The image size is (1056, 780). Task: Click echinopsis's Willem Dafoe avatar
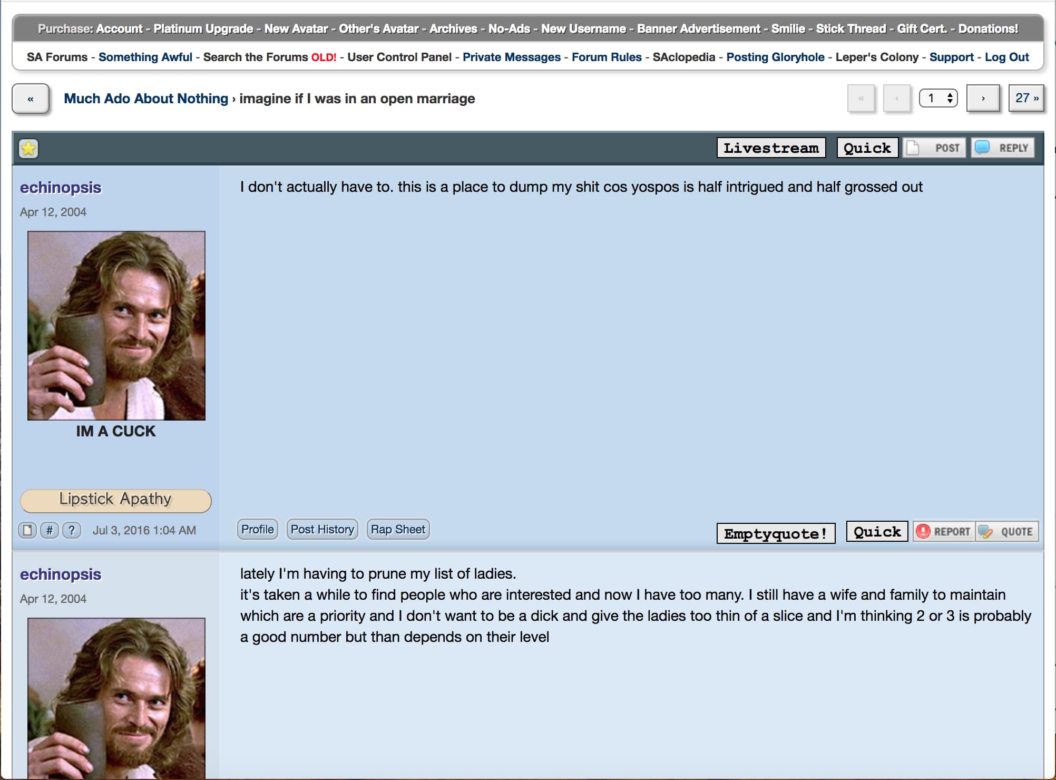click(x=116, y=325)
